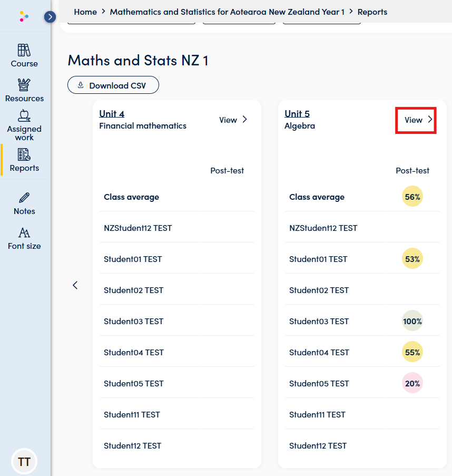Open the TT user profile avatar
Viewport: 452px width, 476px height.
(x=24, y=461)
